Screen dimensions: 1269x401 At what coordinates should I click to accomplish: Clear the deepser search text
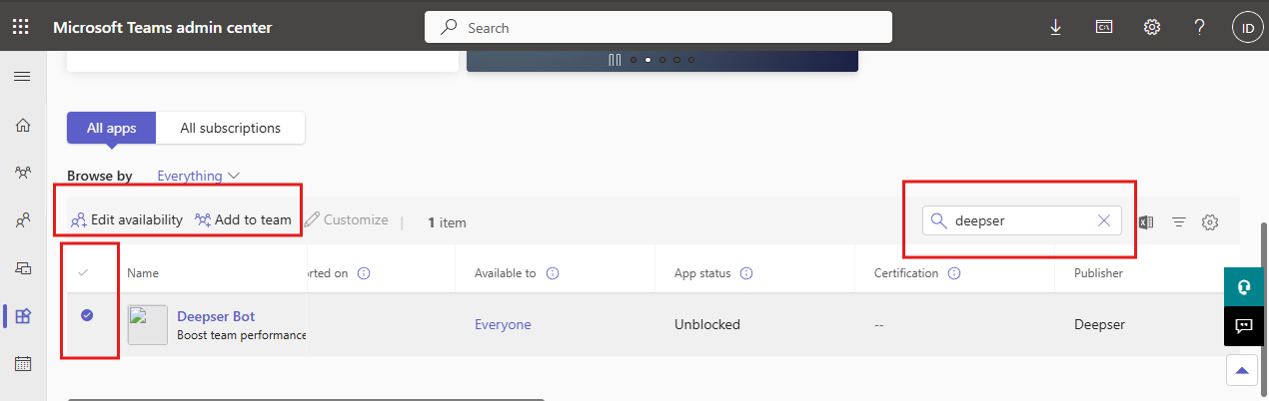tap(1104, 220)
